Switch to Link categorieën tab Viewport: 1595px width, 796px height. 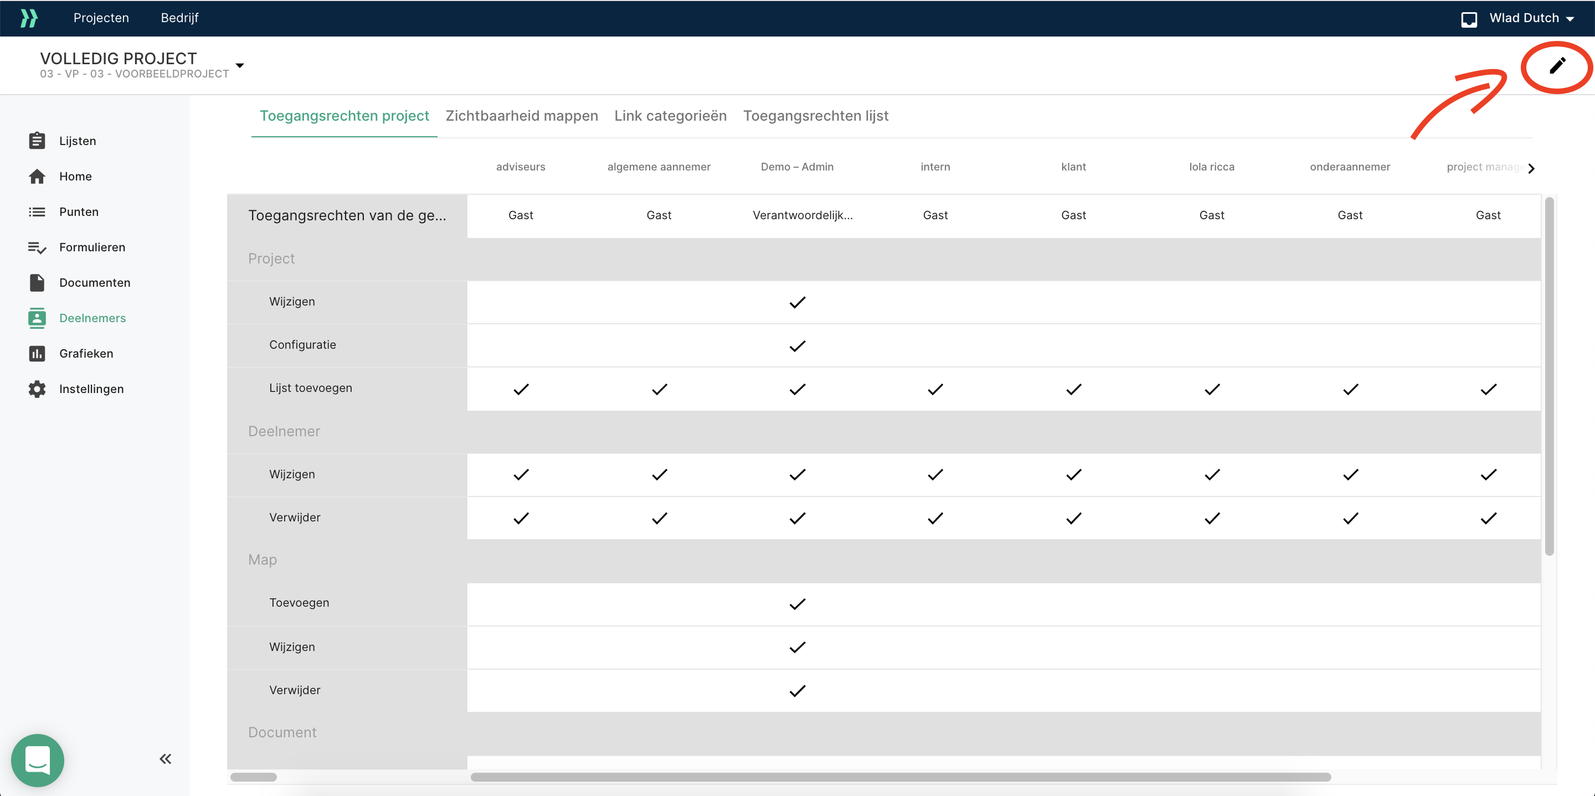pyautogui.click(x=671, y=116)
